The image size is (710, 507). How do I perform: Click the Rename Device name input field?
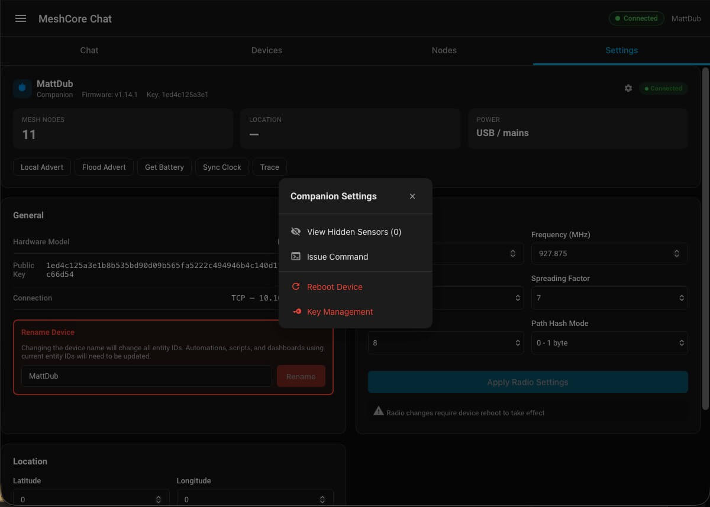(x=147, y=376)
